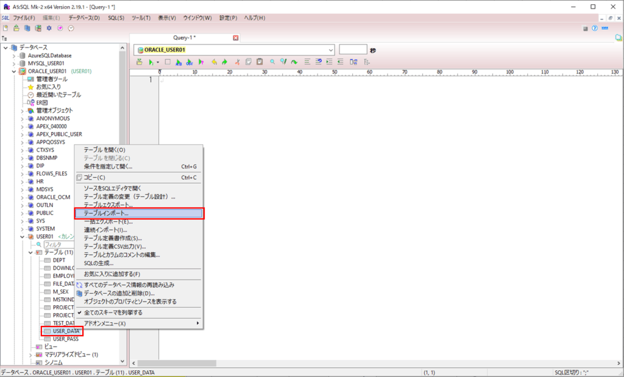Click the Paste icon in the editor toolbar

point(260,62)
